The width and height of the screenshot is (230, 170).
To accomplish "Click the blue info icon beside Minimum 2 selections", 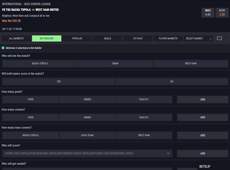I will [3, 48].
